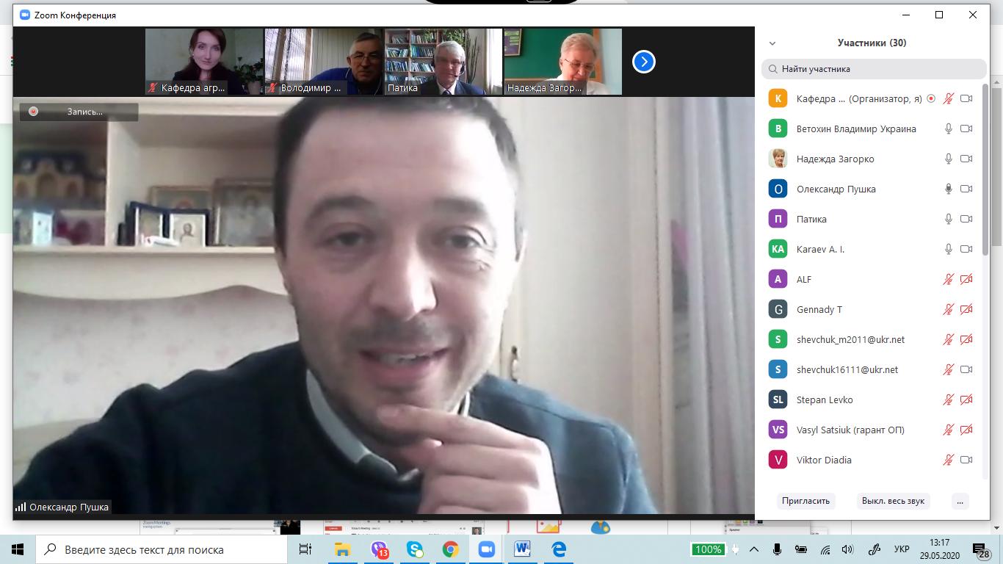Select participant Надежда Загорко name
Viewport: 1003px width, 564px height.
click(x=836, y=159)
